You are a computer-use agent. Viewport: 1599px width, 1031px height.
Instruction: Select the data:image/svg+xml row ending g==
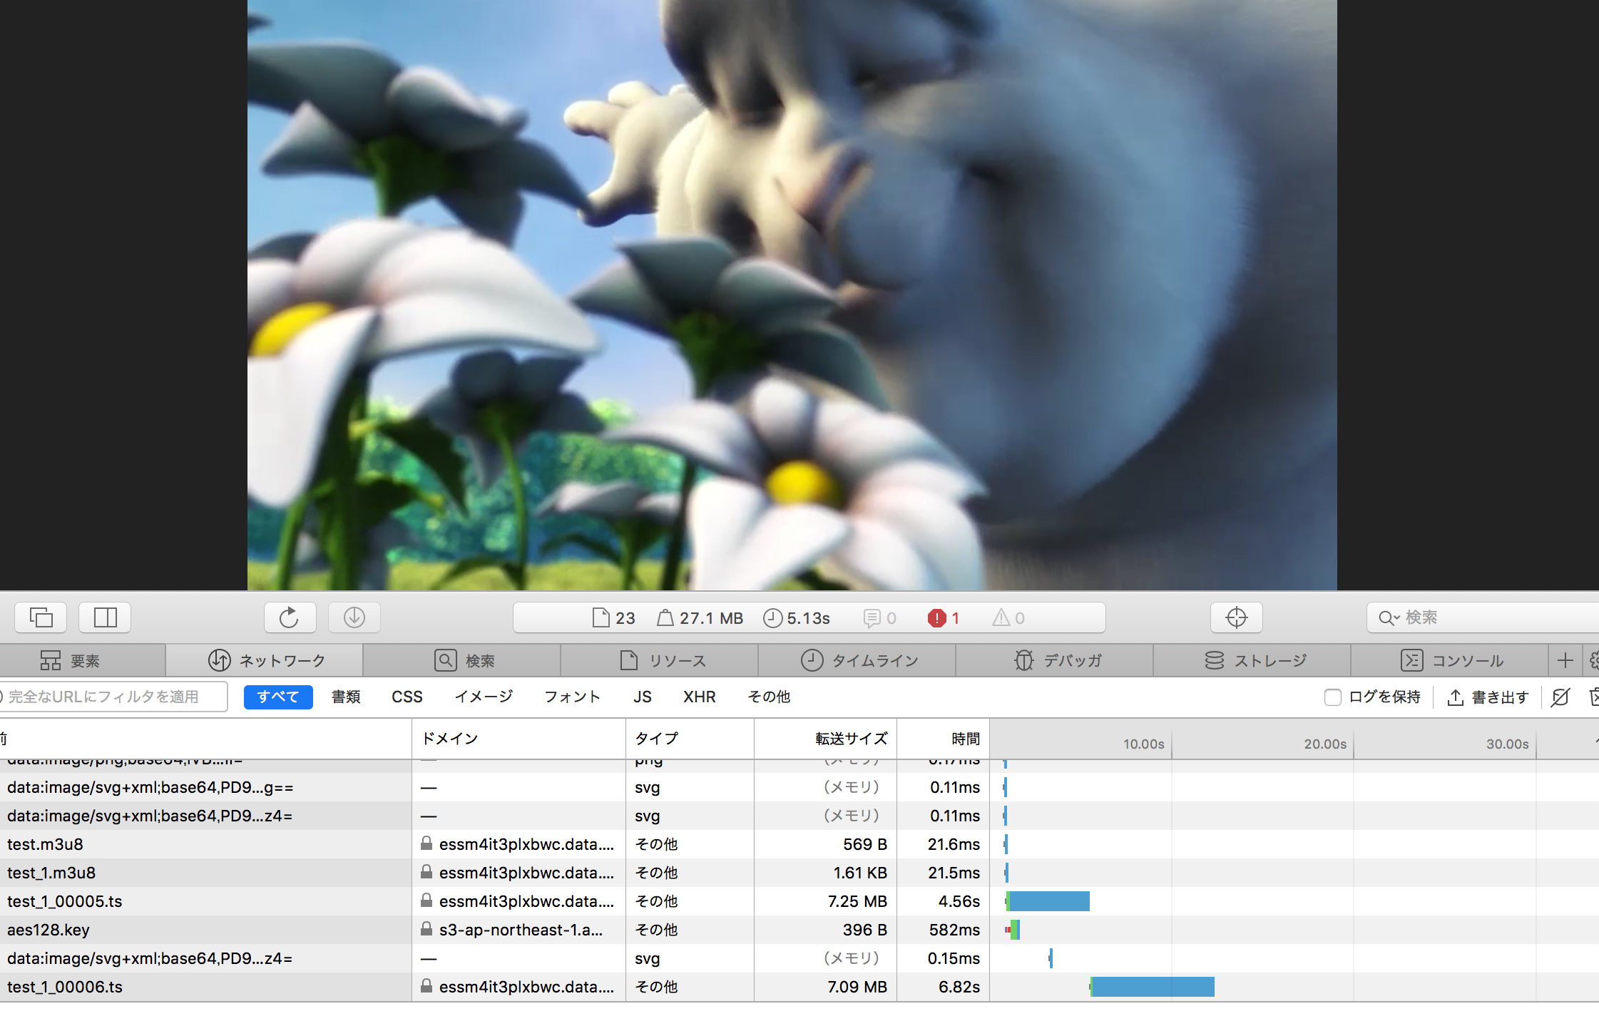coord(799,787)
